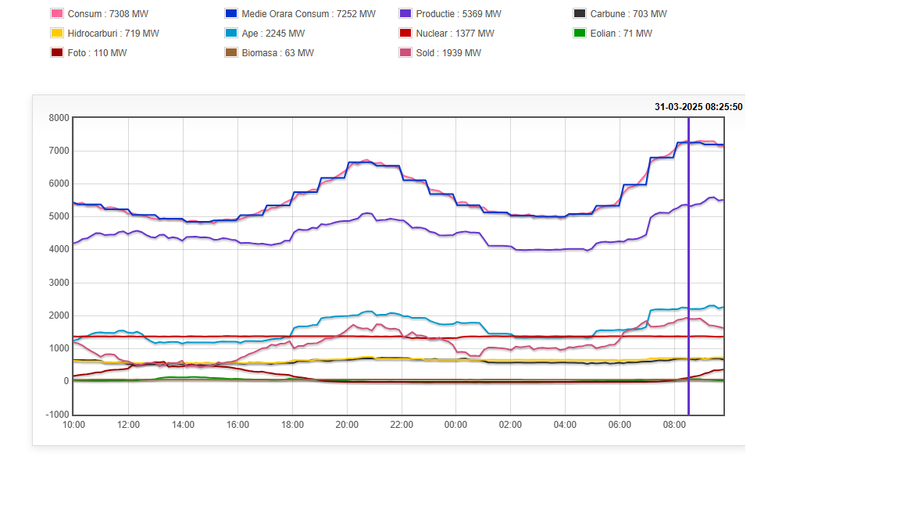
Task: Toggle the Productie : 5369 MW legend label
Action: tap(459, 14)
